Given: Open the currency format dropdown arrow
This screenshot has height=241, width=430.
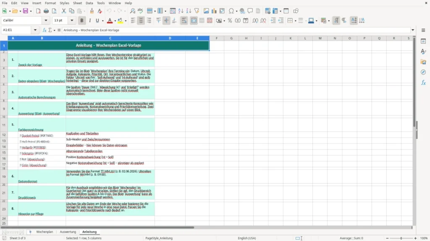Looking at the screenshot, I should (224, 21).
